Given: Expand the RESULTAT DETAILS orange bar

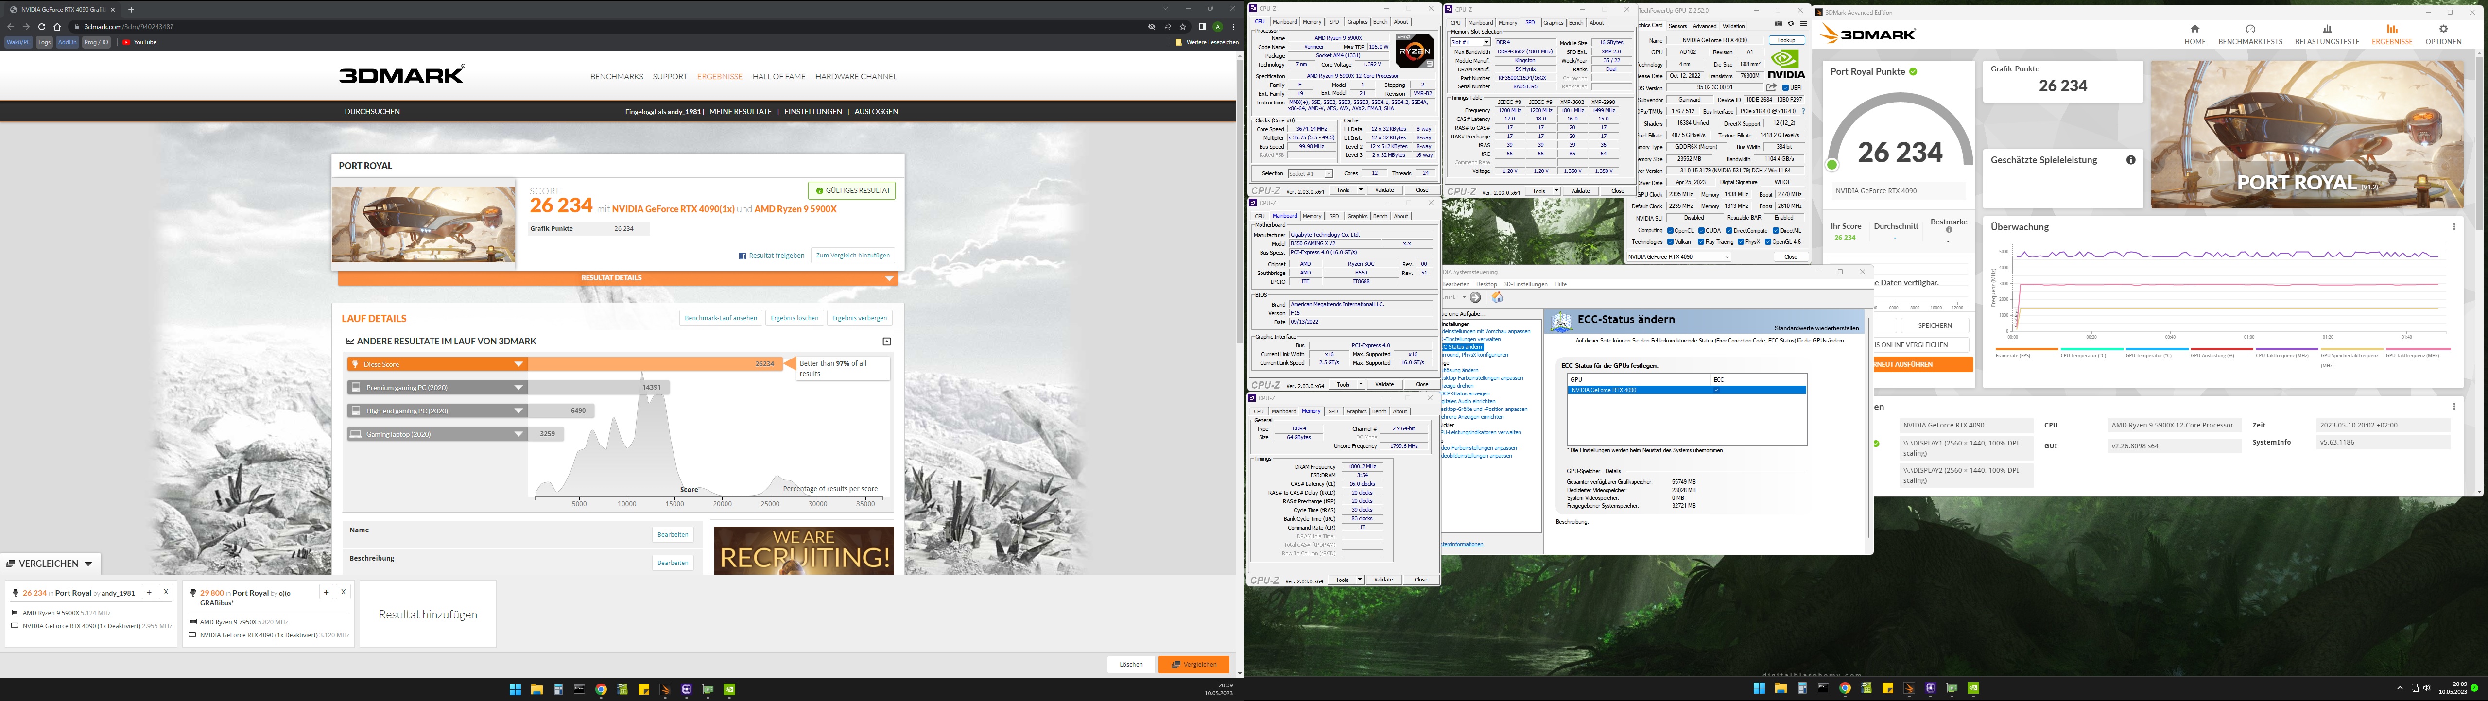Looking at the screenshot, I should tap(618, 278).
